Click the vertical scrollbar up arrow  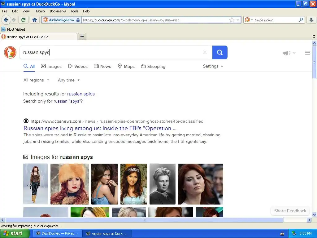(x=314, y=43)
